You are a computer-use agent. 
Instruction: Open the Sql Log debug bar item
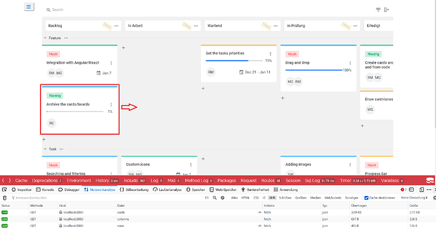click(320, 181)
